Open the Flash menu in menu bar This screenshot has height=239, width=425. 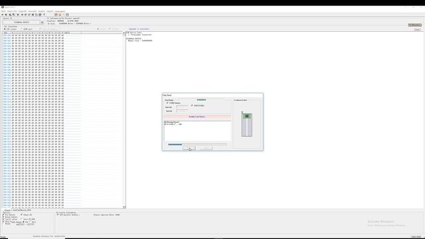(3, 11)
